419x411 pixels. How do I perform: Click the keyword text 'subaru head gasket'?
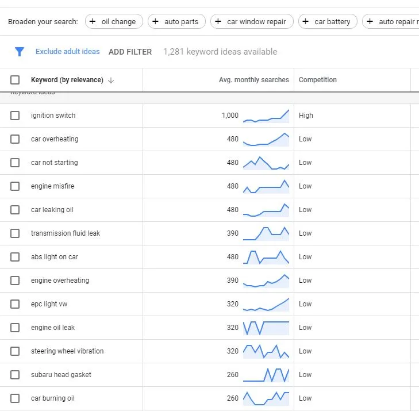61,375
